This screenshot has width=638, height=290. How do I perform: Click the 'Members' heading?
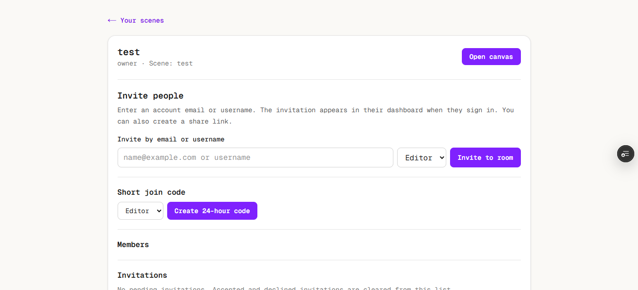pos(133,244)
